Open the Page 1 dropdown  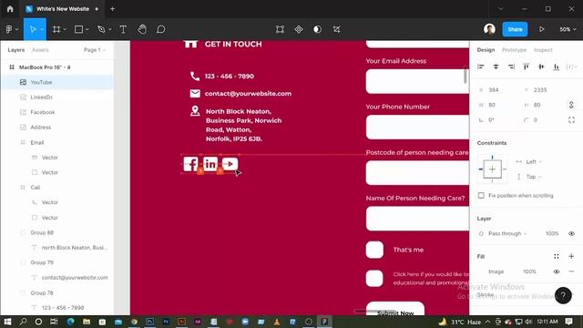pyautogui.click(x=95, y=50)
